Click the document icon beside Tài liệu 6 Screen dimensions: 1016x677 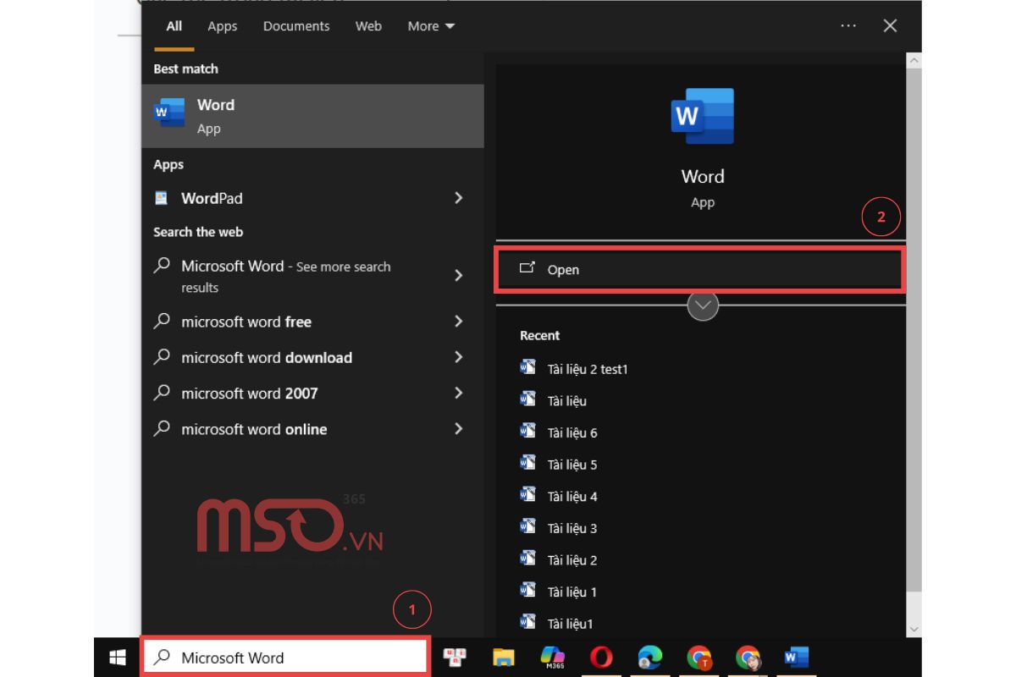click(x=528, y=431)
